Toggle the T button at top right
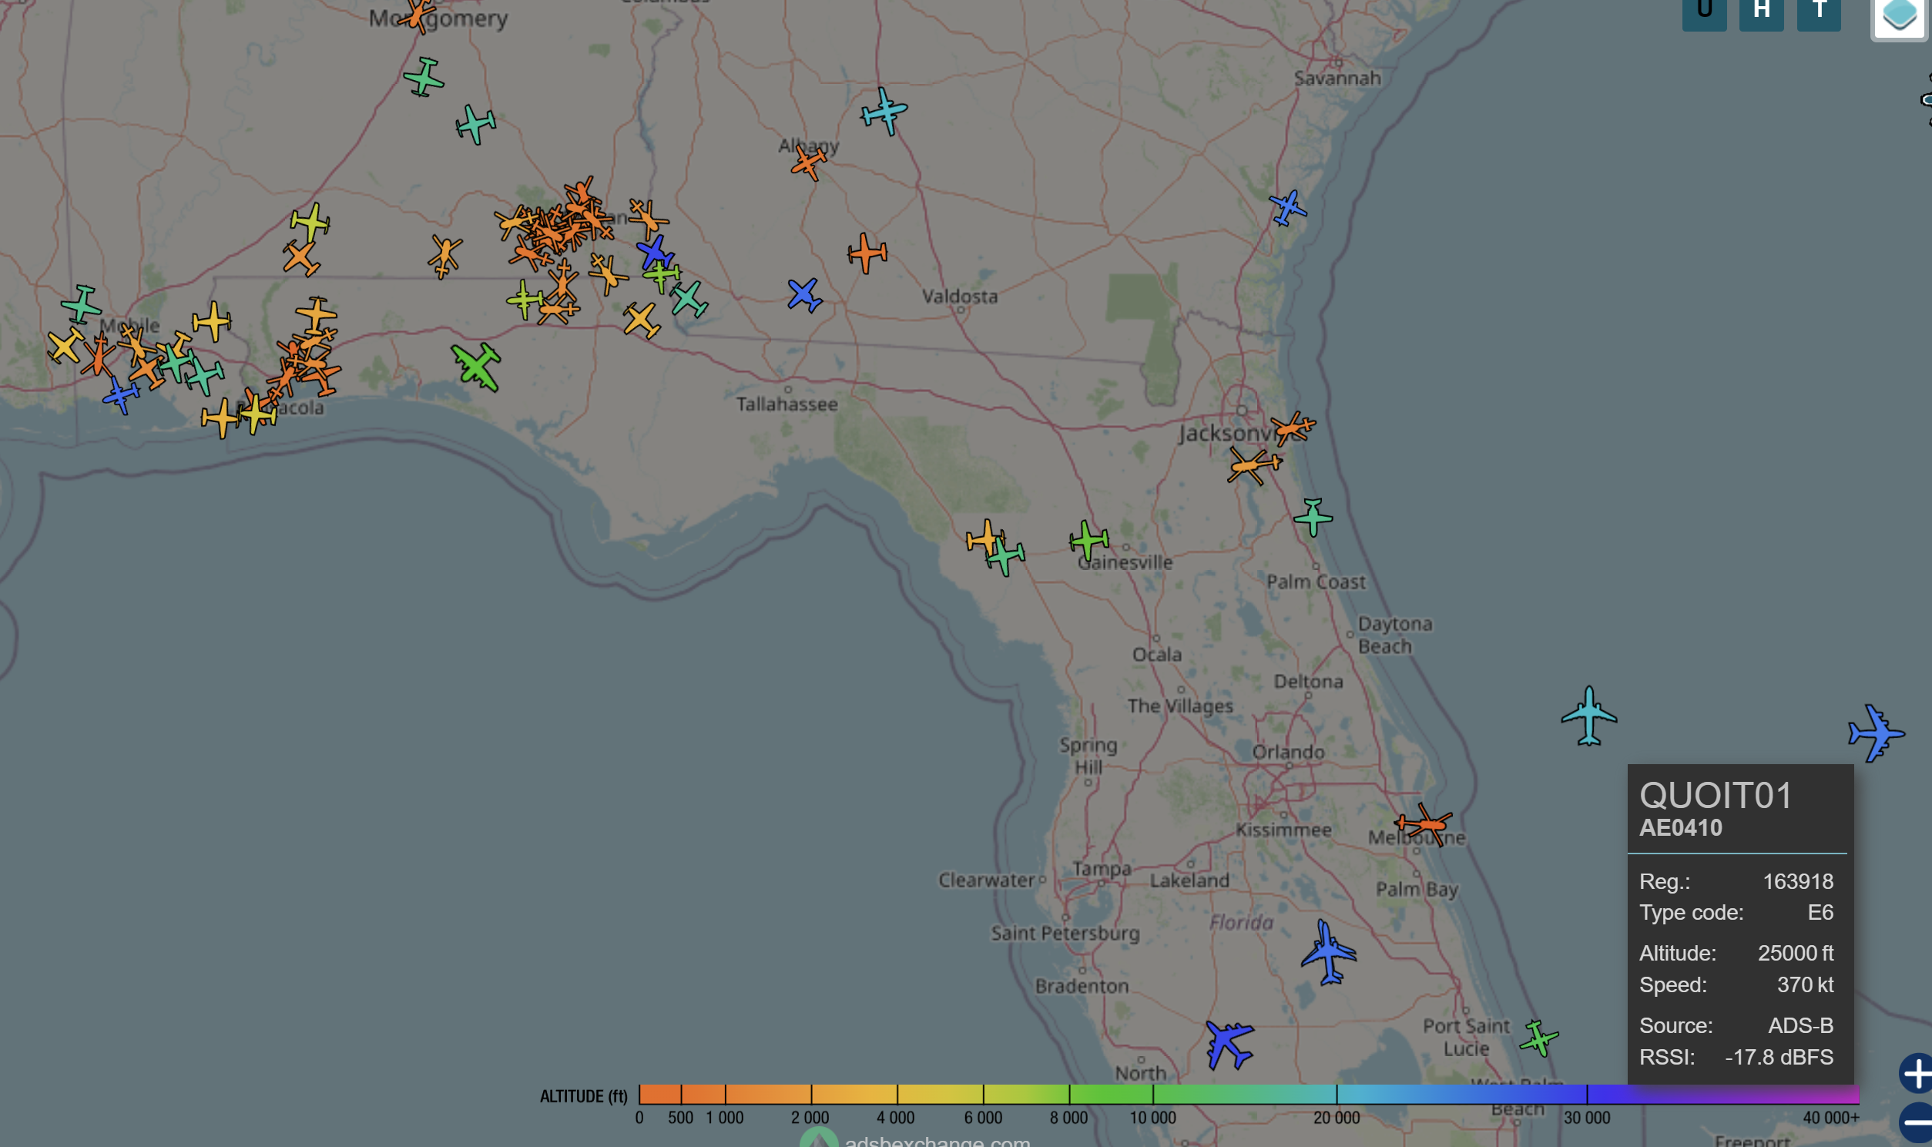This screenshot has width=1932, height=1147. [1819, 13]
